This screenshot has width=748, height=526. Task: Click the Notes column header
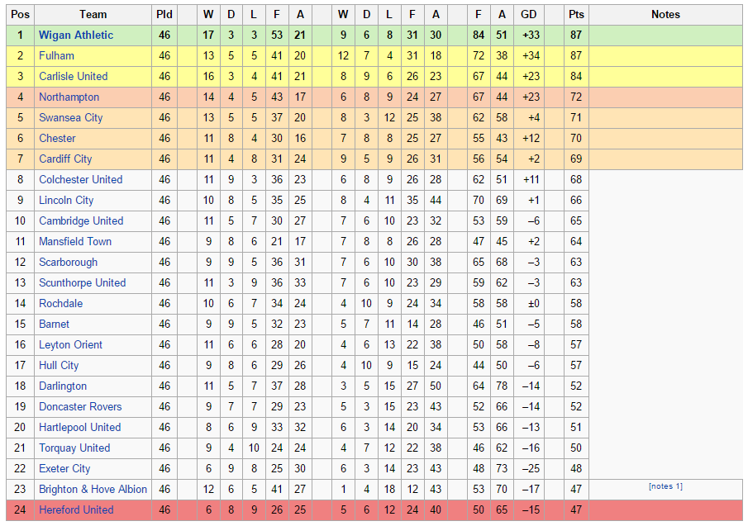point(665,15)
